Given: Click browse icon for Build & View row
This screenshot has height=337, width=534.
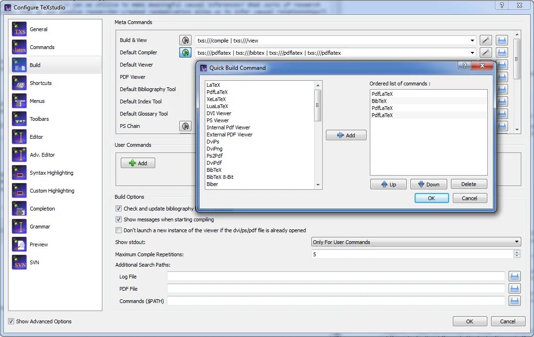Looking at the screenshot, I should [x=501, y=40].
